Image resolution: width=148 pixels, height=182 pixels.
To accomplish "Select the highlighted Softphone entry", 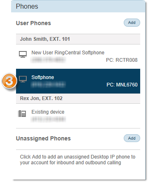I will 78,81.
